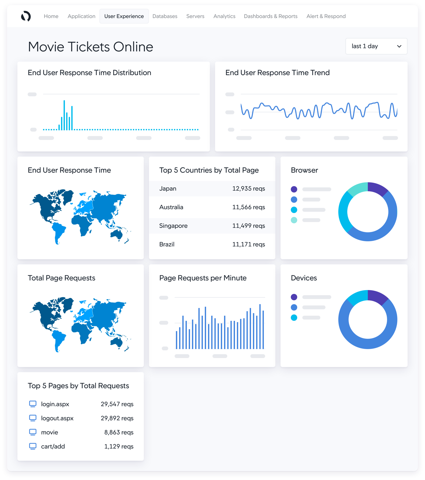This screenshot has width=425, height=480.
Task: Select login.aspx page row text
Action: point(55,404)
